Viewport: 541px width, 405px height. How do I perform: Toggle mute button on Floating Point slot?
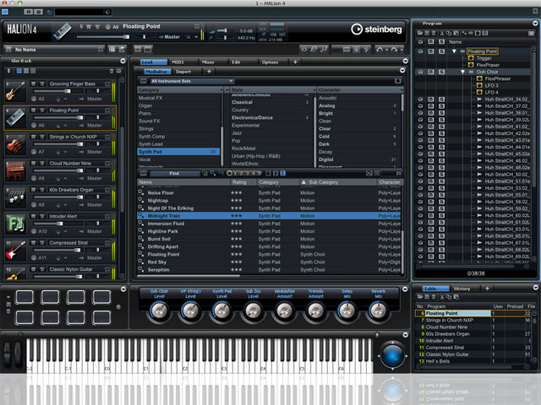coord(34,111)
